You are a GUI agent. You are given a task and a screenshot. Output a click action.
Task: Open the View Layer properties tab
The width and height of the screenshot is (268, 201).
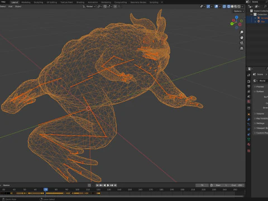click(249, 92)
